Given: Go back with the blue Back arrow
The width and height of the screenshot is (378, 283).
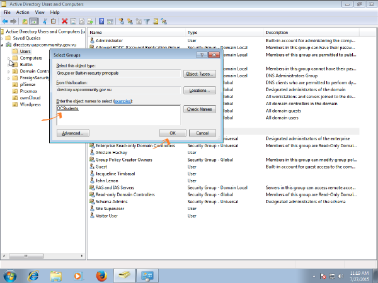Looking at the screenshot, I should pyautogui.click(x=5, y=21).
